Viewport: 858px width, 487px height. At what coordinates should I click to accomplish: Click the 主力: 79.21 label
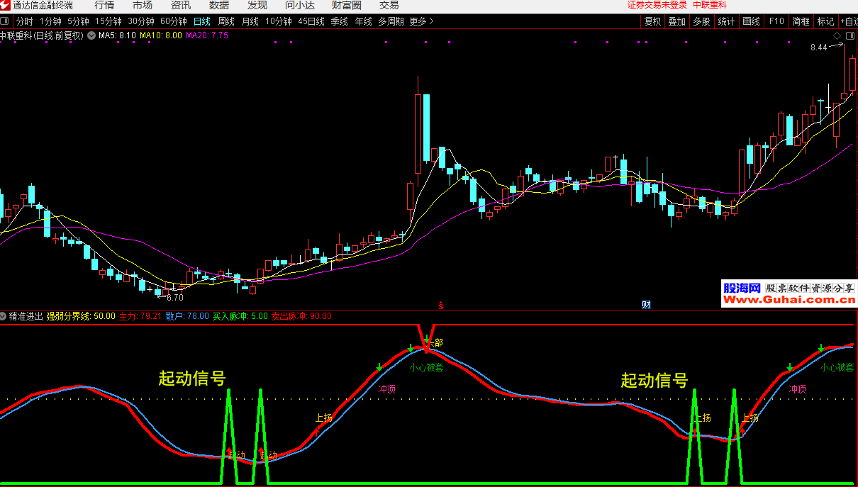click(140, 316)
